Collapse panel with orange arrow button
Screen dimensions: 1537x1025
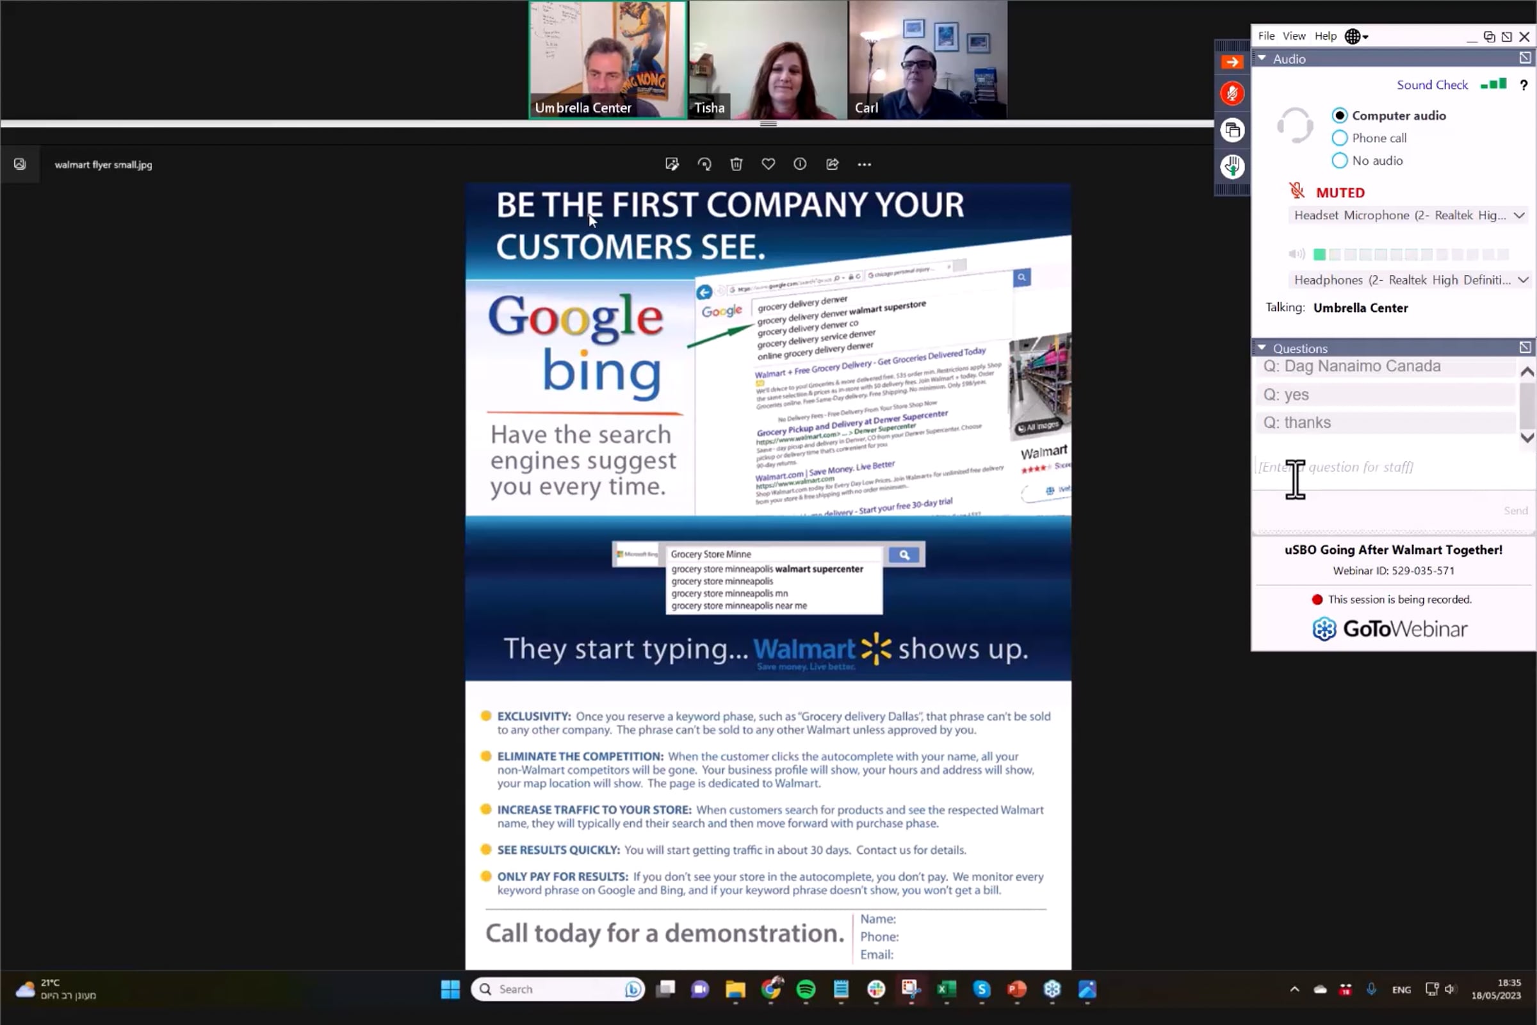pos(1232,62)
